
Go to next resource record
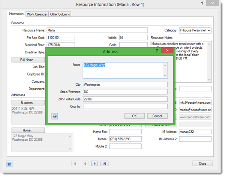click(95, 164)
